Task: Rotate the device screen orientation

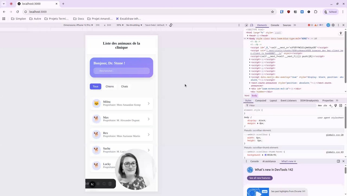Action: click(171, 25)
